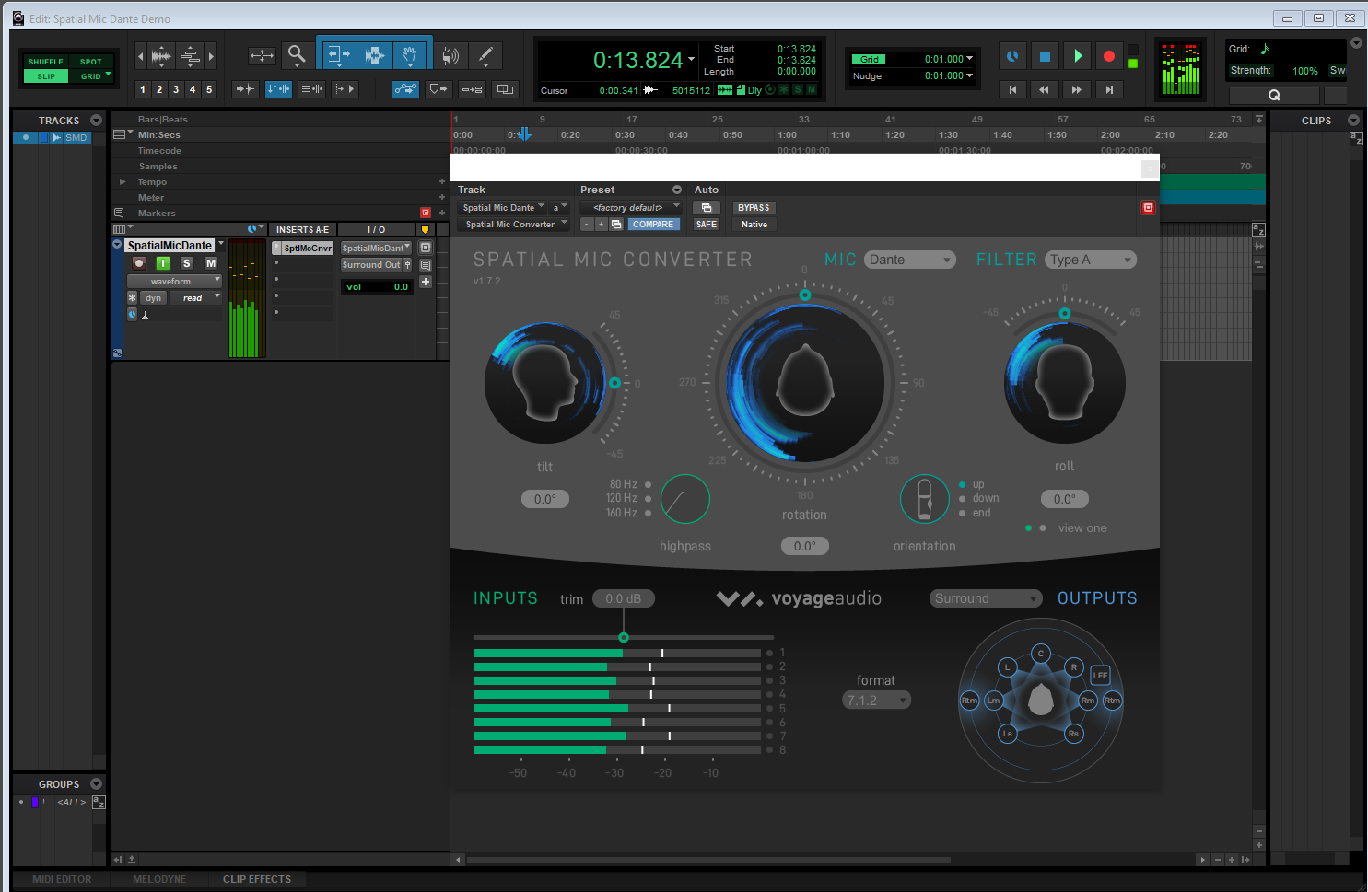
Task: Enable Shuffle edit mode
Action: [x=45, y=62]
